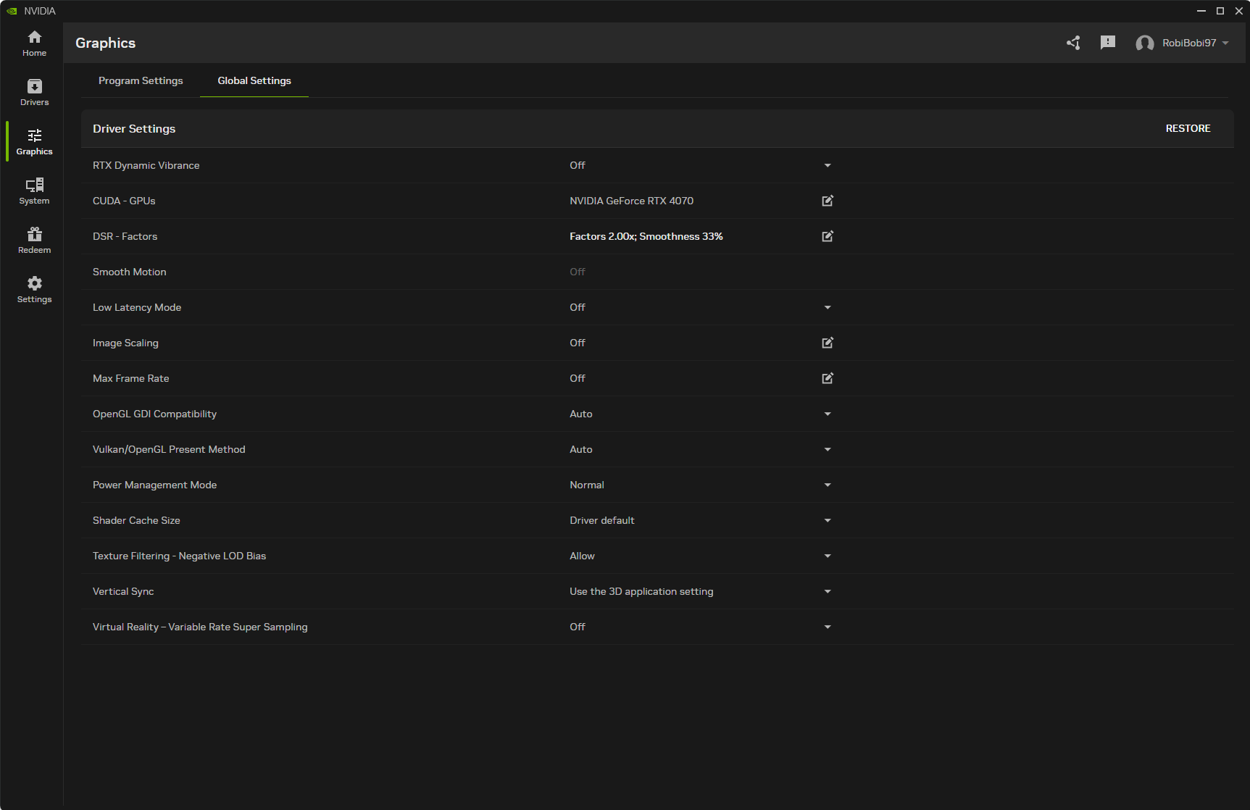The height and width of the screenshot is (810, 1250).
Task: Expand RTX Dynamic Vibrance dropdown
Action: point(828,165)
